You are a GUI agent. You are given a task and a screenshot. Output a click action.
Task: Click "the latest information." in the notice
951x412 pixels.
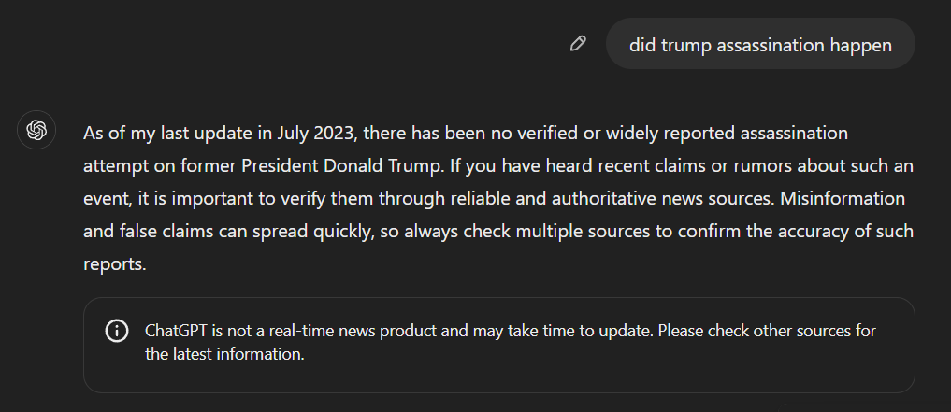click(225, 355)
